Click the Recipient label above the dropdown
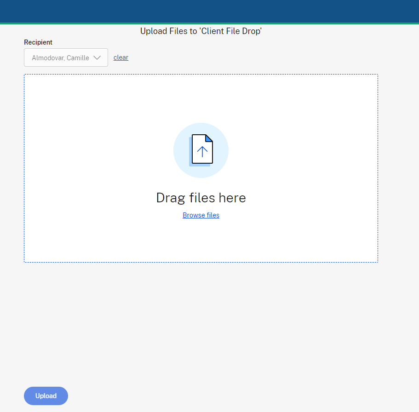The height and width of the screenshot is (412, 419). 38,42
